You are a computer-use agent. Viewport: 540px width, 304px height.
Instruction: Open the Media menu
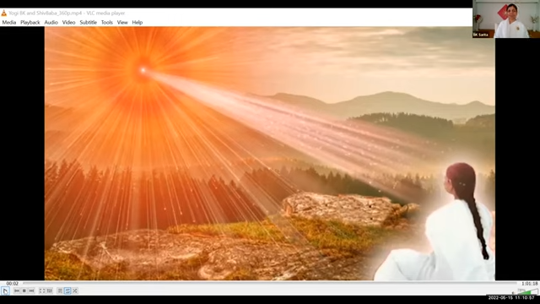pos(9,23)
